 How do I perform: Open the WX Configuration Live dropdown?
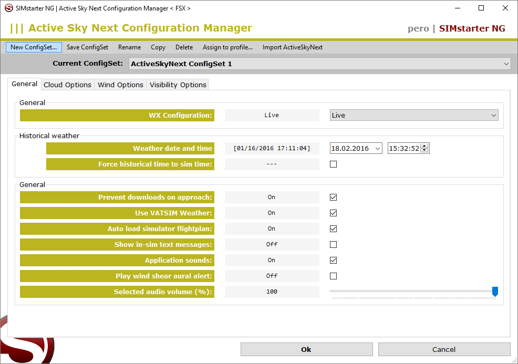[x=493, y=116]
